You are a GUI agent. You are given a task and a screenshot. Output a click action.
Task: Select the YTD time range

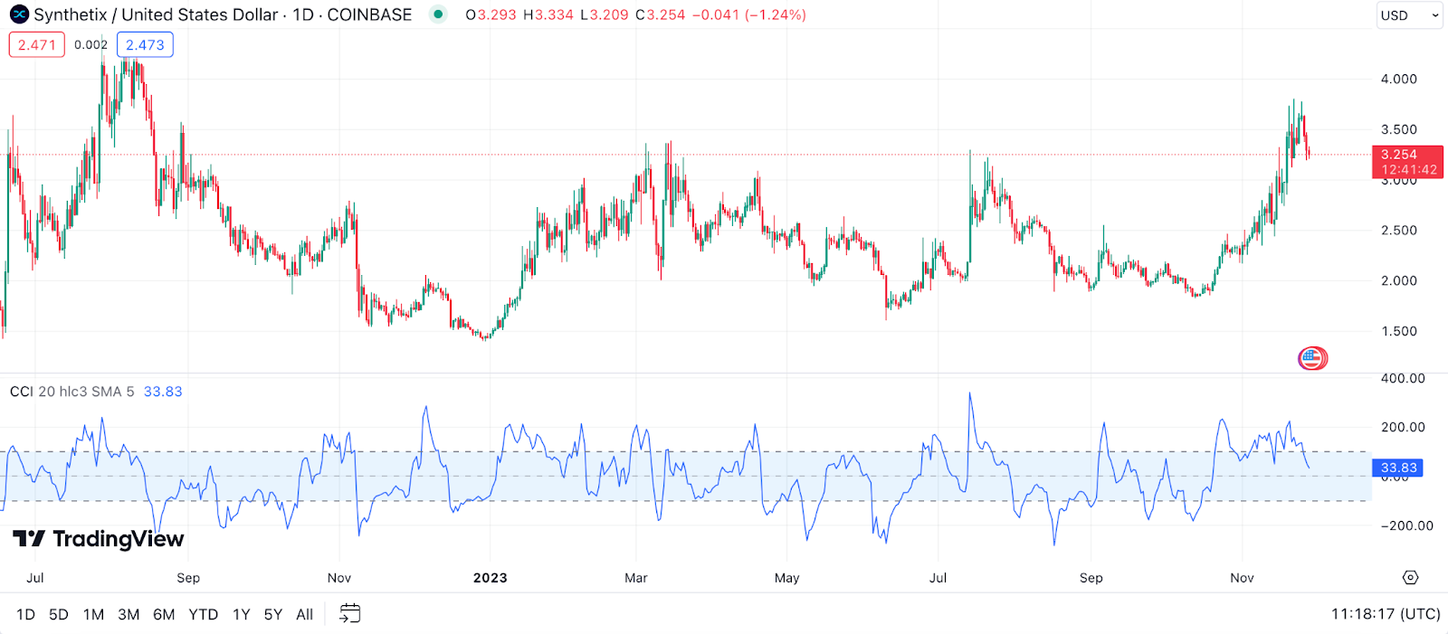click(203, 614)
